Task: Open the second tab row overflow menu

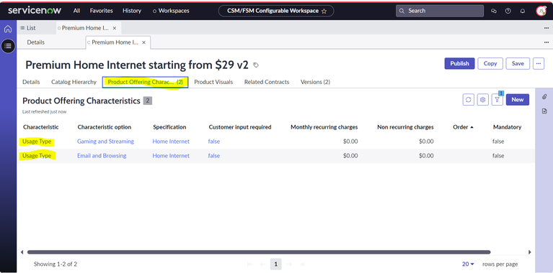Action: [x=547, y=42]
